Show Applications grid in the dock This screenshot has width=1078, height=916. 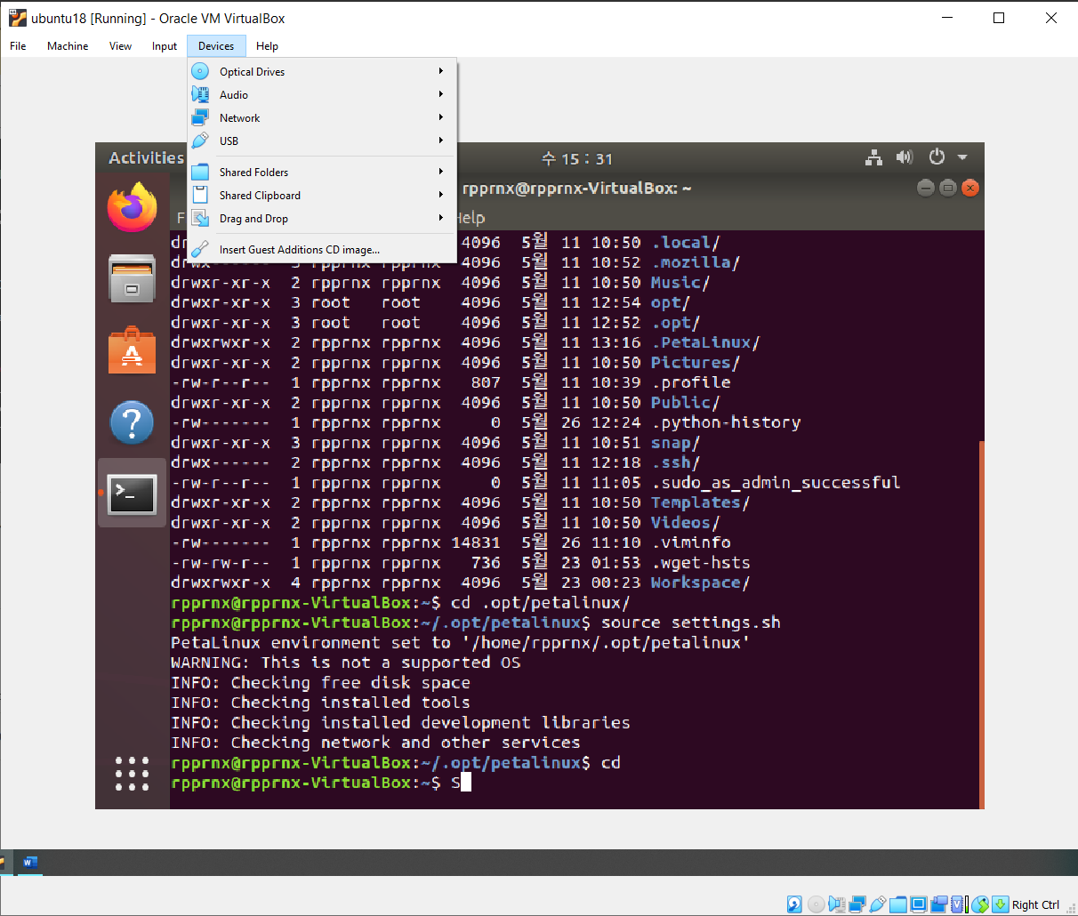click(132, 774)
